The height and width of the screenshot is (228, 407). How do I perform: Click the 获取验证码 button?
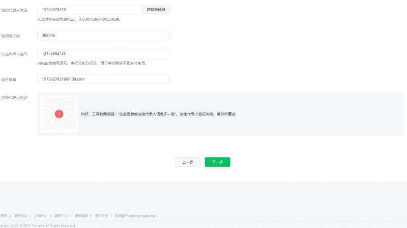[x=156, y=10]
